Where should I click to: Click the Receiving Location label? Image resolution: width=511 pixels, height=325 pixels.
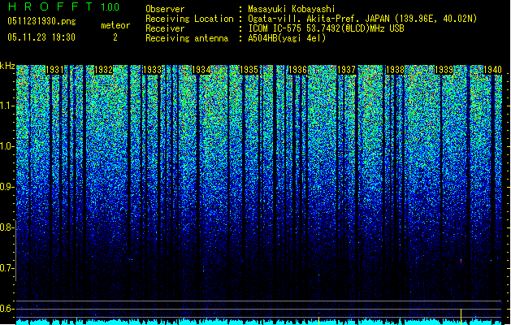[x=189, y=19]
